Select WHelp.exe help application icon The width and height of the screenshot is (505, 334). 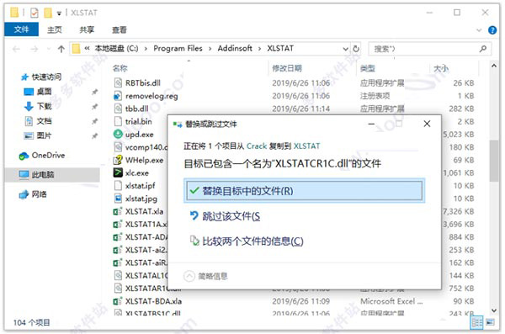[x=118, y=160]
